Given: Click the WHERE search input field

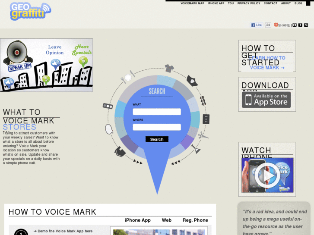Looking at the screenshot, I should point(157,127).
